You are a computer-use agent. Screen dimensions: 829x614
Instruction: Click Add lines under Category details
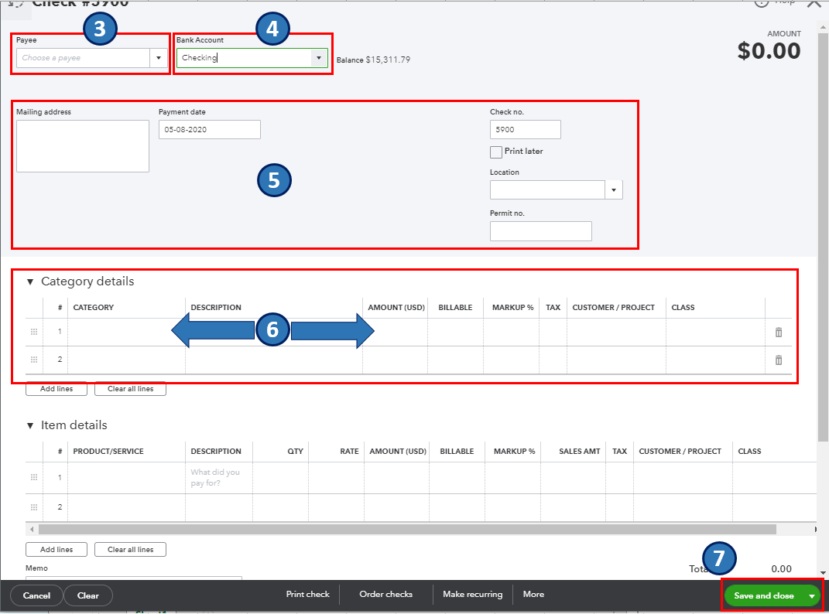(56, 389)
